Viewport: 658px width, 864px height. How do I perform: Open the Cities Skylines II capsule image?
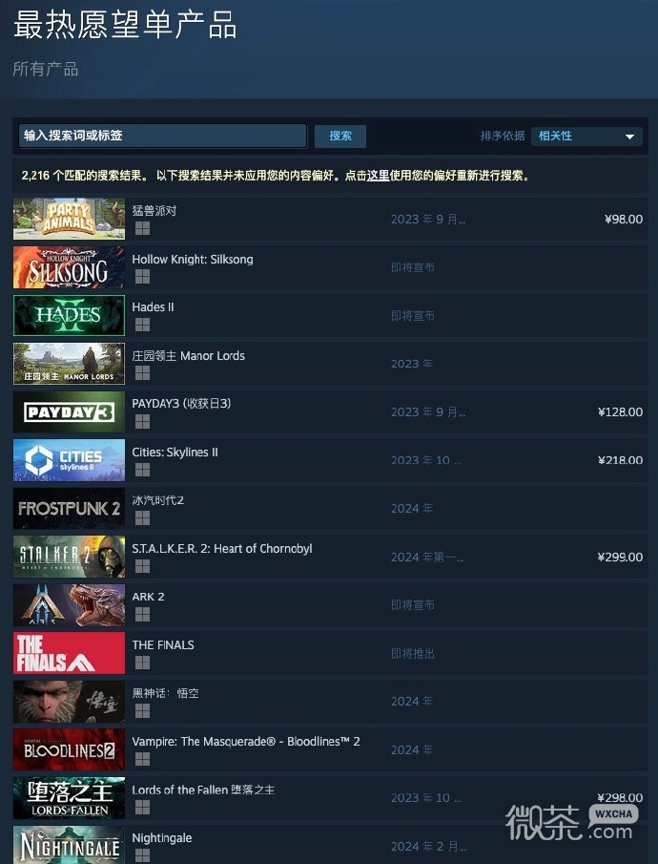pyautogui.click(x=69, y=460)
